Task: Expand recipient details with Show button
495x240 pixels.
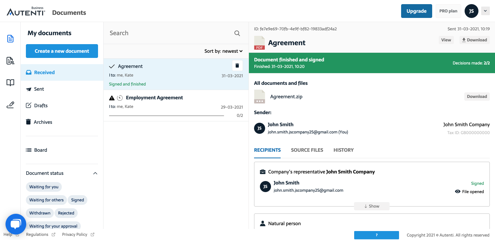Action: point(372,206)
